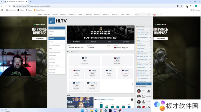This screenshot has height=112, width=201.
Task: Bookmark page with the star icon
Action: pos(181,6)
